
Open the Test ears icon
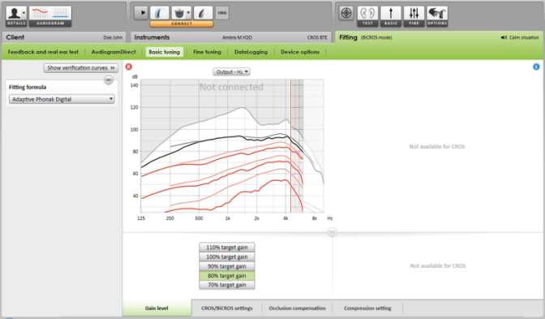[367, 16]
